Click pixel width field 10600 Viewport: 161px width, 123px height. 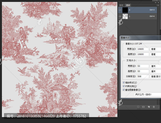(143, 49)
